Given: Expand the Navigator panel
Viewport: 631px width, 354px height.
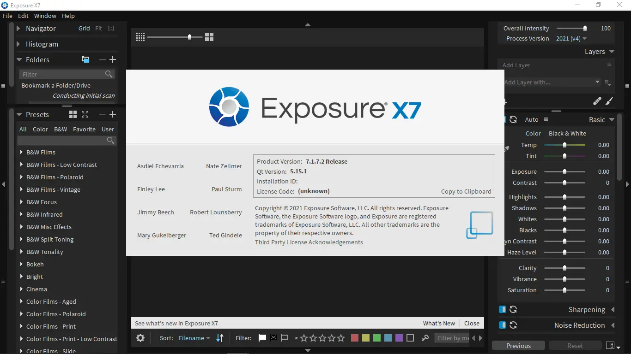Looking at the screenshot, I should 18,28.
